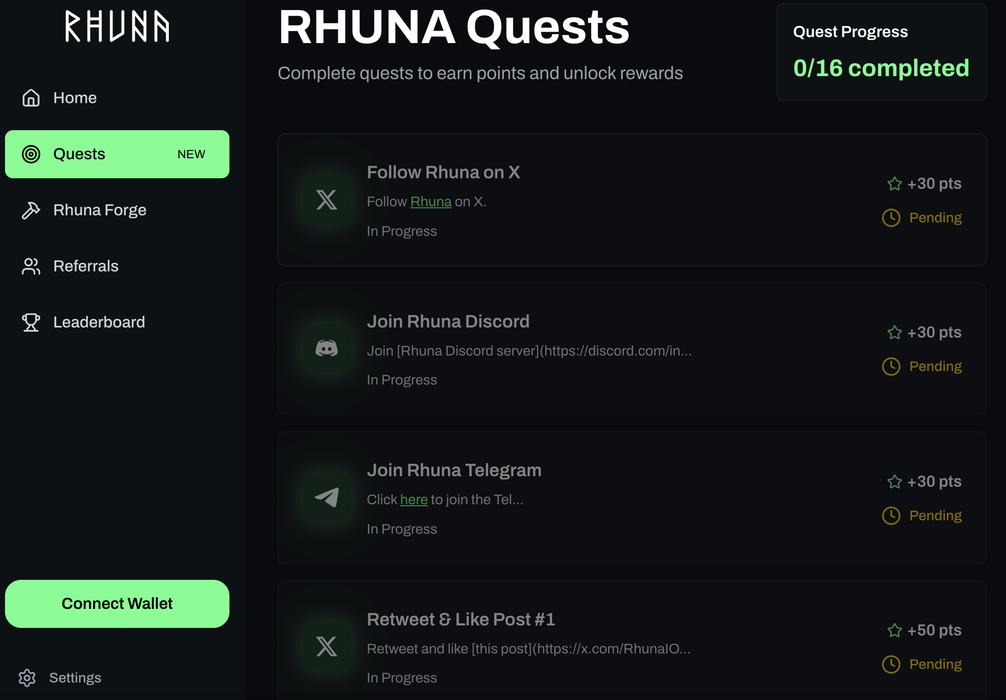Open the Join Rhuna Telegram quest title
The image size is (1006, 700).
454,470
